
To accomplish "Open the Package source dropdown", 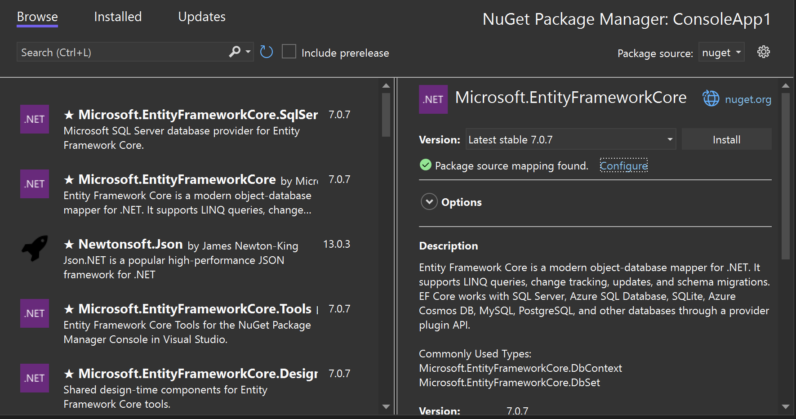I will point(721,52).
